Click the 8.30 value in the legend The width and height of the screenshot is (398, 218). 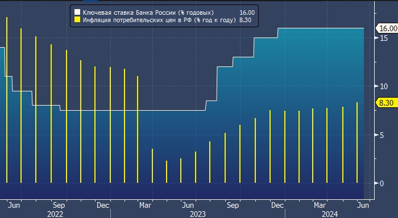coord(245,20)
